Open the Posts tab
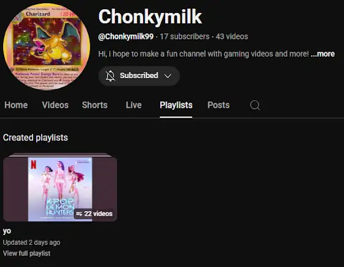Viewport: 344px width, 267px height. (x=219, y=105)
